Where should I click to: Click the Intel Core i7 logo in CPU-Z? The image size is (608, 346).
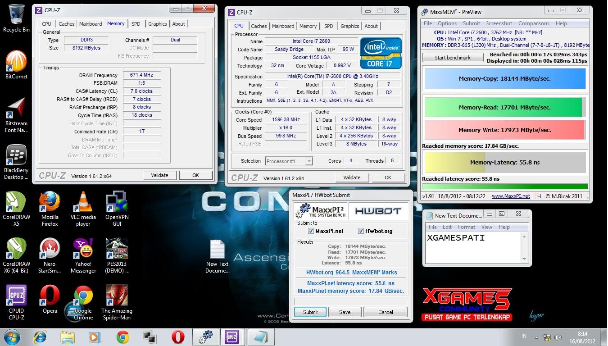(x=381, y=53)
